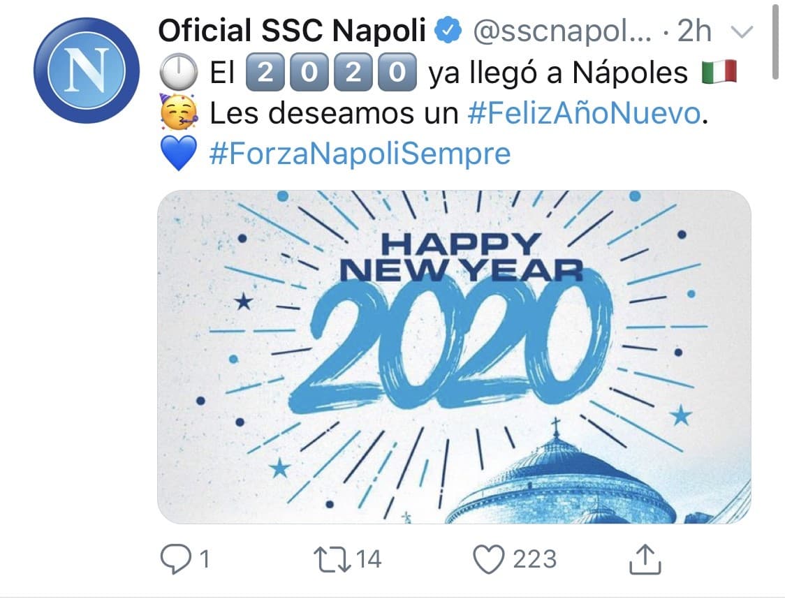Click the like count showing 223

(534, 558)
